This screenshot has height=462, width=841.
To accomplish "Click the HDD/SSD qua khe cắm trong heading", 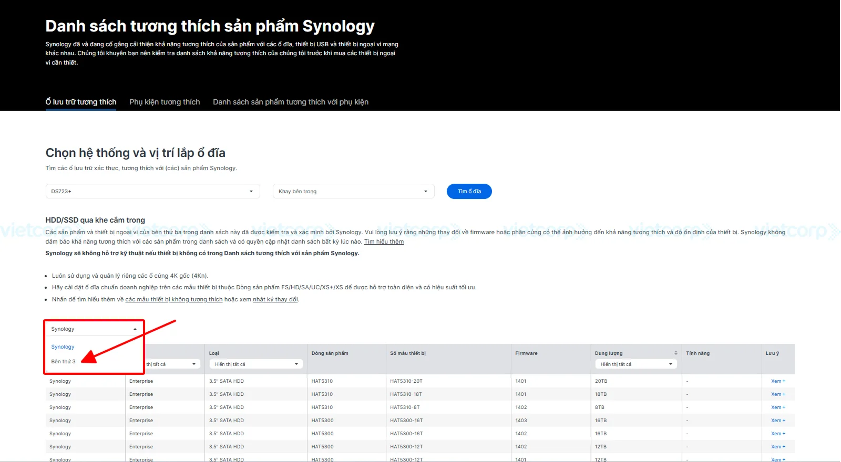I will (95, 220).
